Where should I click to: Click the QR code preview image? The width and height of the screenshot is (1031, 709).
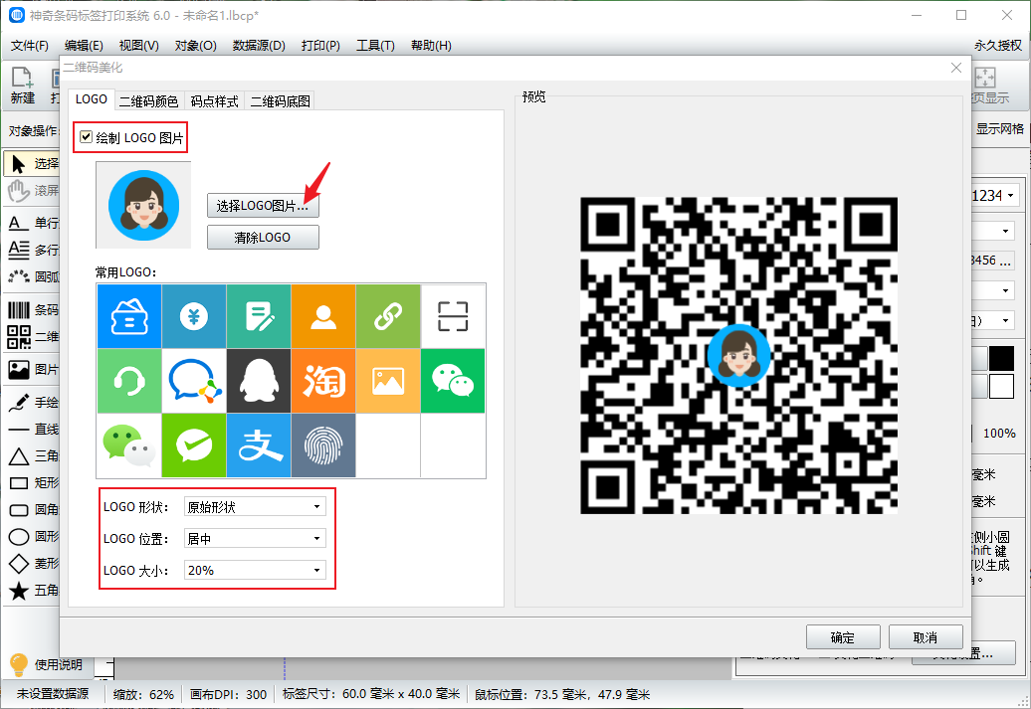739,355
